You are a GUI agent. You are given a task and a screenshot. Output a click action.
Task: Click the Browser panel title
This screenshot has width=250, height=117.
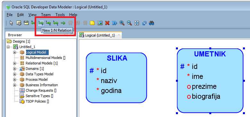(x=15, y=35)
